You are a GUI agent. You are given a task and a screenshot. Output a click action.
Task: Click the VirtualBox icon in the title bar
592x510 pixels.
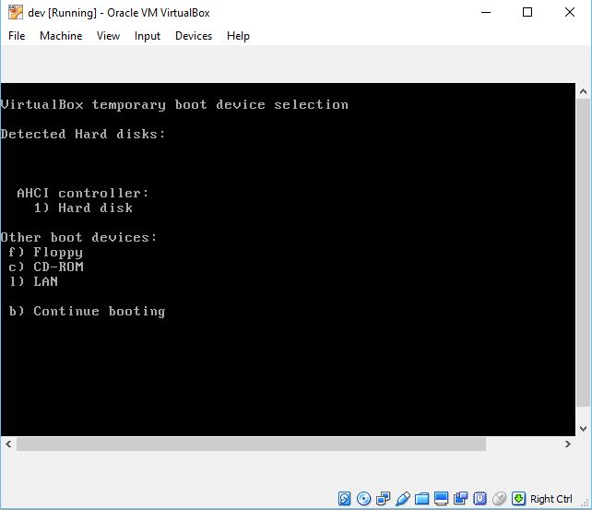(16, 13)
